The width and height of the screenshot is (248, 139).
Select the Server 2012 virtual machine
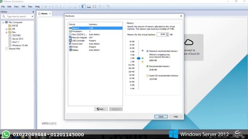coord(17,39)
